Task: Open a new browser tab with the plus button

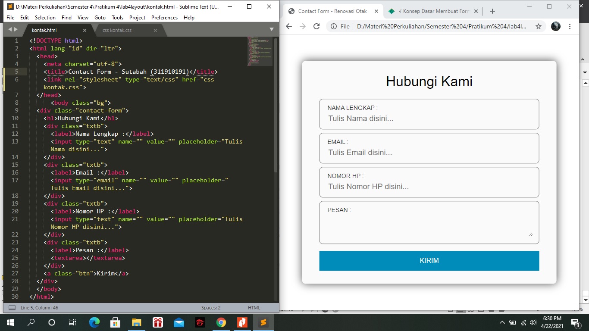Action: coord(492,11)
